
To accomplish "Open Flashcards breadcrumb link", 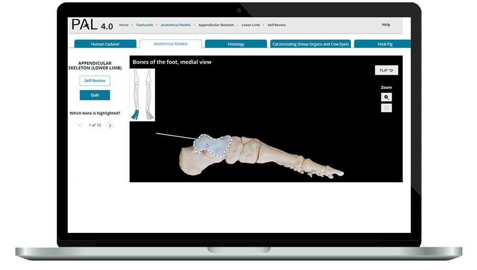I will pyautogui.click(x=145, y=25).
